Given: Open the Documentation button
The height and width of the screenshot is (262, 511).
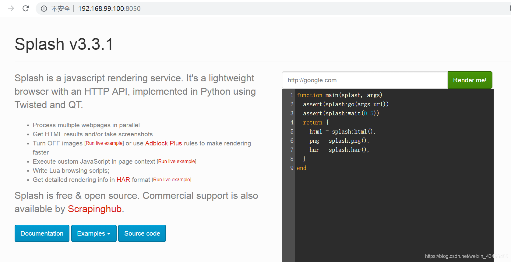Looking at the screenshot, I should [x=42, y=233].
